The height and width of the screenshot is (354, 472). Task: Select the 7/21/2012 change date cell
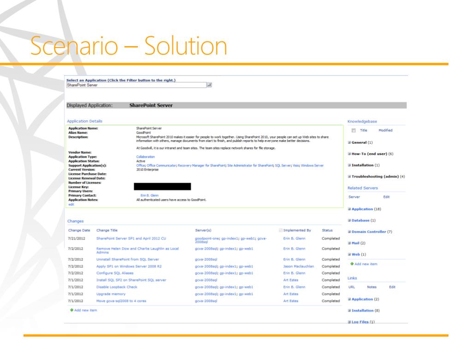tap(77, 238)
